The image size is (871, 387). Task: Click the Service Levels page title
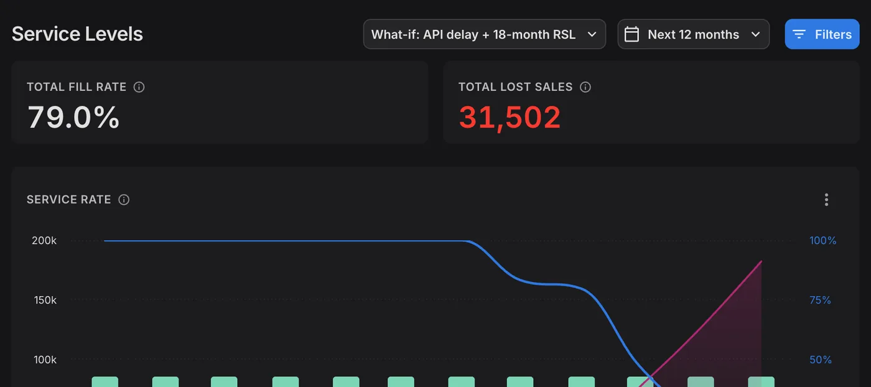click(x=77, y=34)
